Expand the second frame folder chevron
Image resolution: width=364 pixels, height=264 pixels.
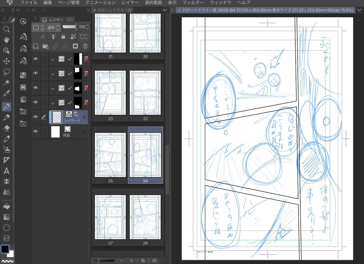click(x=53, y=73)
